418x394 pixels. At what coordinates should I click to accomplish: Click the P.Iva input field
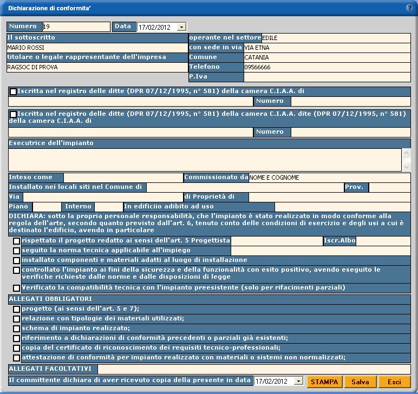(327, 77)
